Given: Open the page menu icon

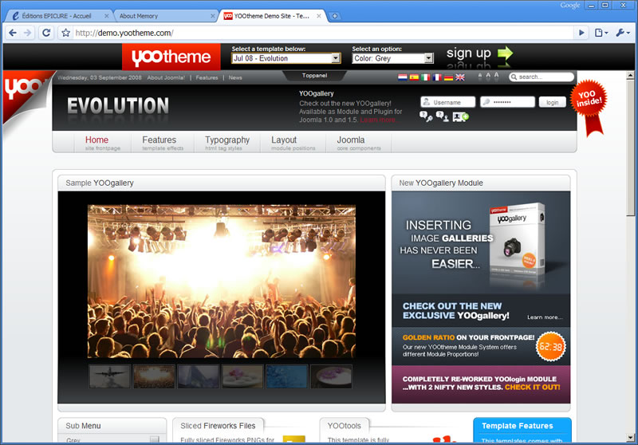Looking at the screenshot, I should pos(601,33).
